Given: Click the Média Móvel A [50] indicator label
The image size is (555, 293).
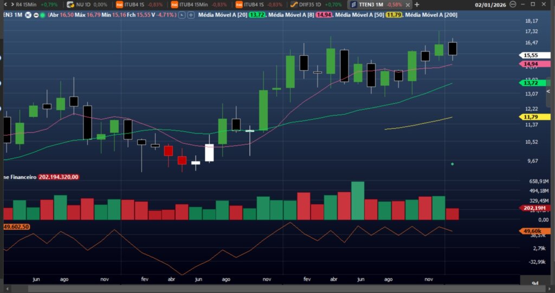Looking at the screenshot, I should tap(359, 15).
